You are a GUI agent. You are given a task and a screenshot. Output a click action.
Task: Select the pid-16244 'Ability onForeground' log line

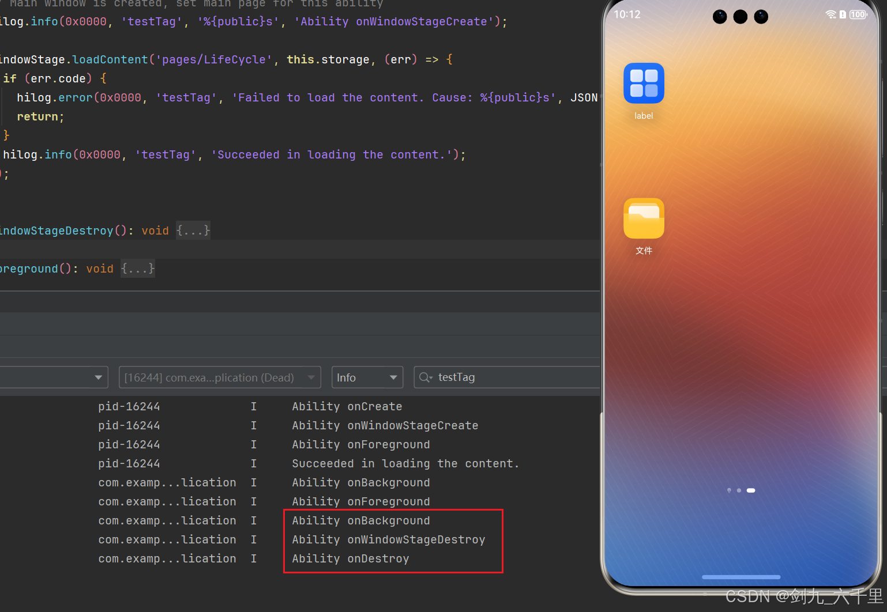tap(360, 444)
